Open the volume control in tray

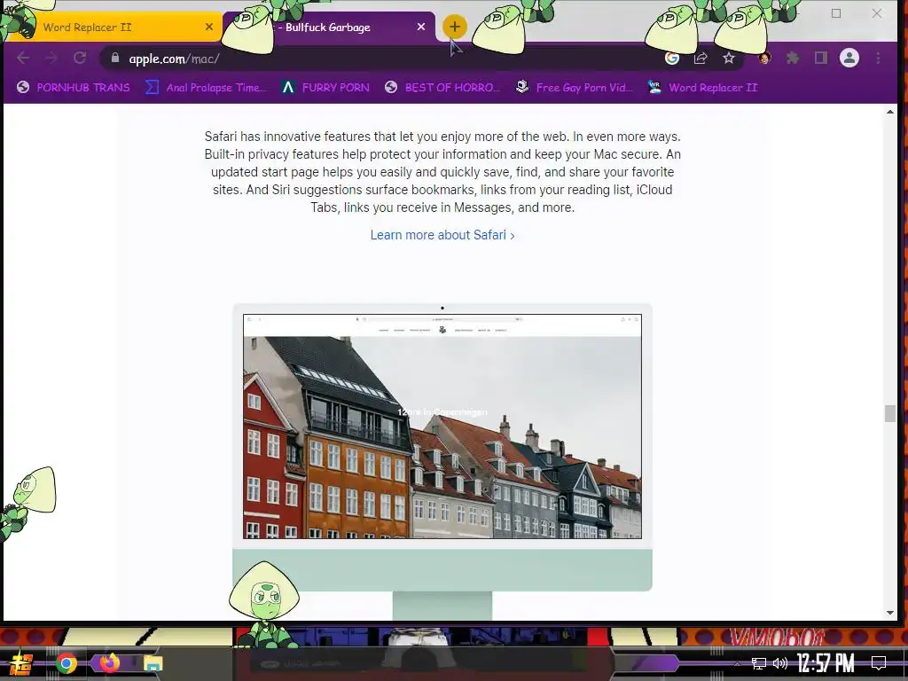point(780,663)
